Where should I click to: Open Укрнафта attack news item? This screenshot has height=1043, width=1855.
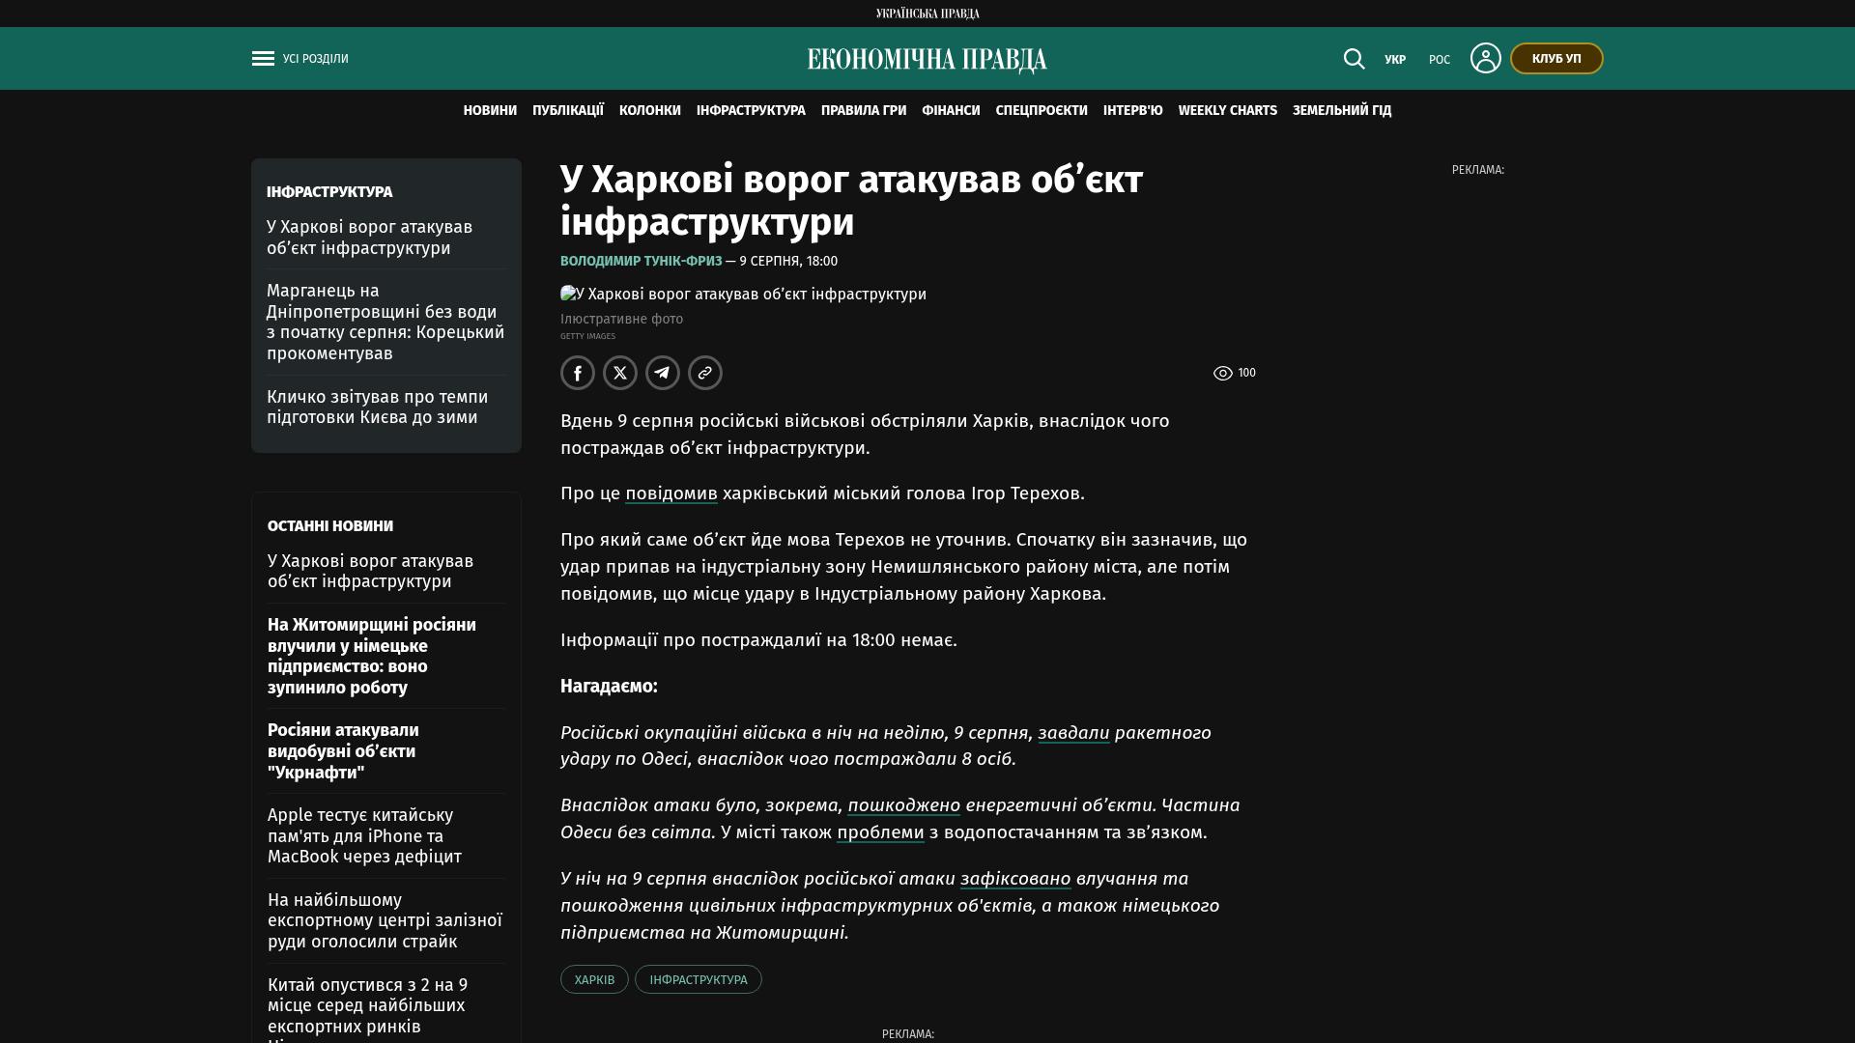coord(343,751)
